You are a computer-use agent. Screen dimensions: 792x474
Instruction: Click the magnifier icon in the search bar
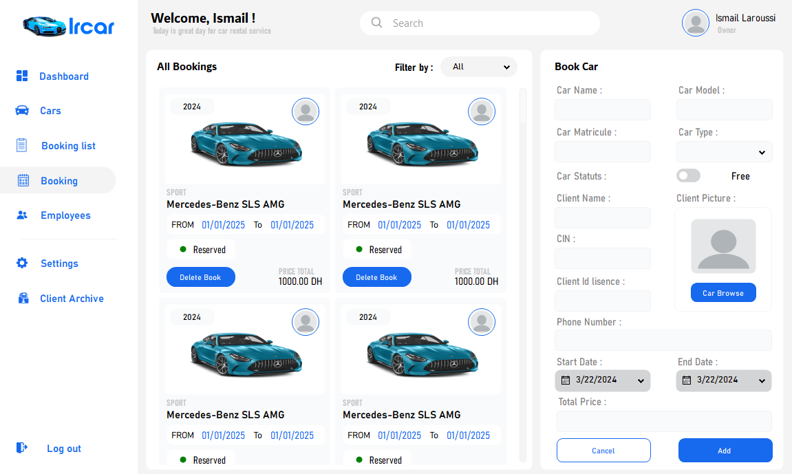pyautogui.click(x=377, y=23)
